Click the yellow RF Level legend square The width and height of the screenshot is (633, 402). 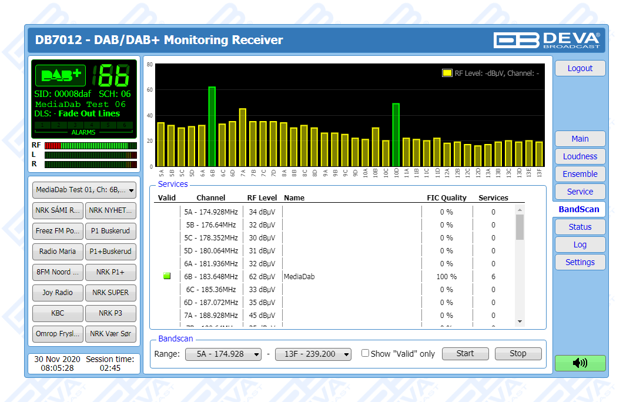tap(447, 73)
